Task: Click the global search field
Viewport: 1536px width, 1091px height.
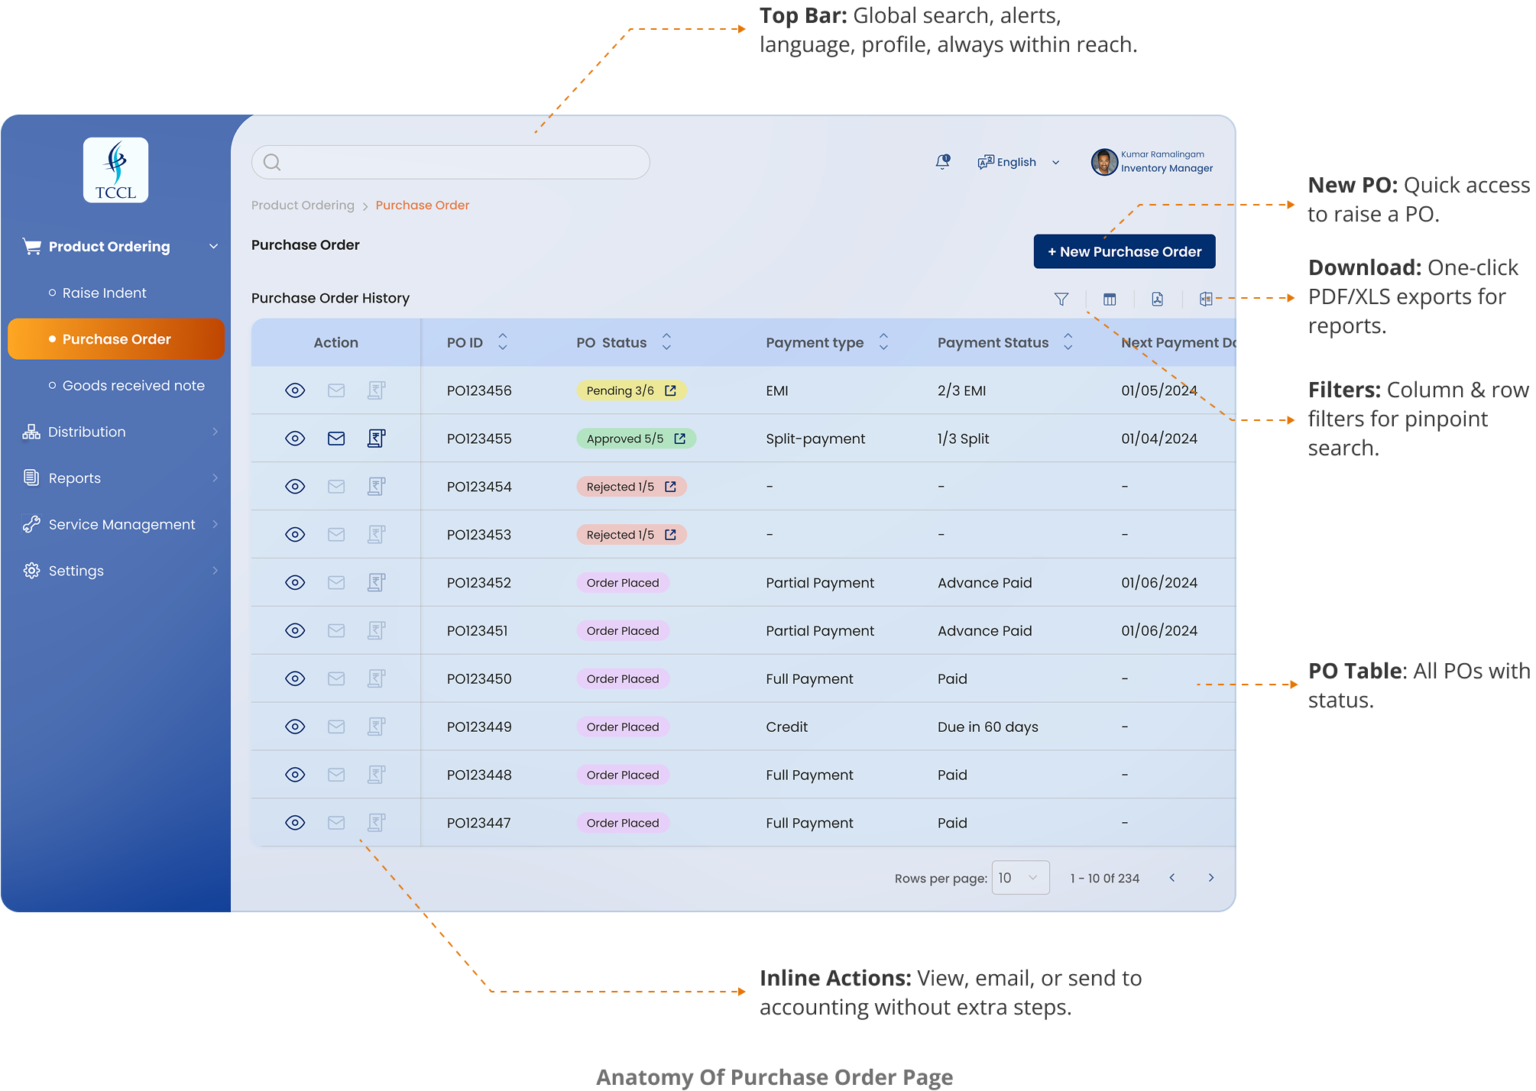Action: coord(451,162)
